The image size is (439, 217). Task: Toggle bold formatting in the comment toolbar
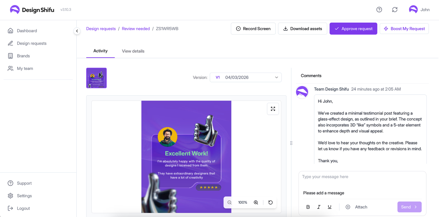tap(308, 207)
